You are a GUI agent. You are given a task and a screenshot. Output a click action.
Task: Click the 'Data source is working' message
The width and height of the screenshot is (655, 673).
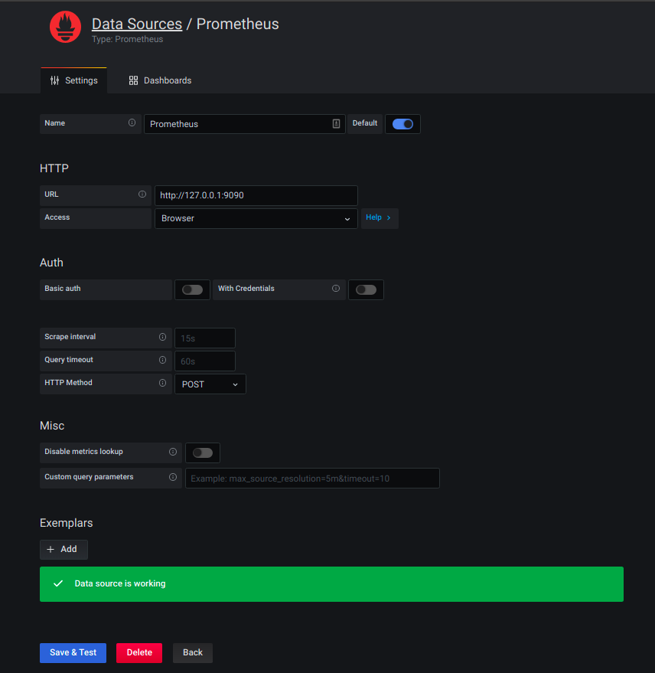click(x=120, y=583)
